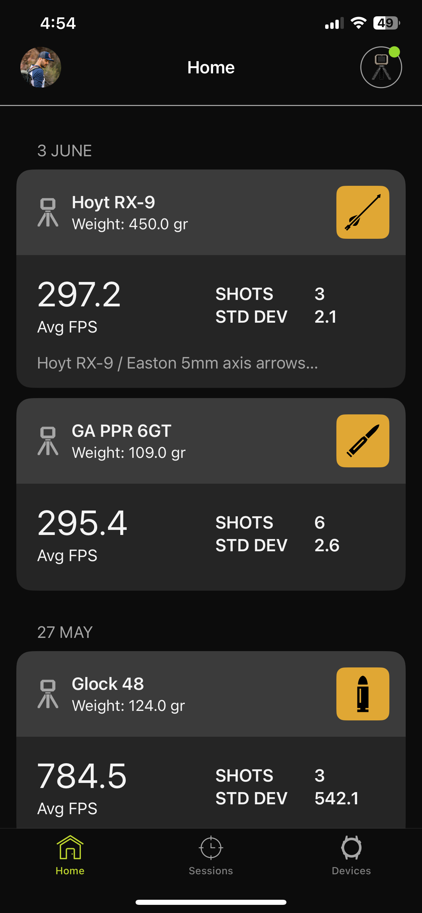Image resolution: width=422 pixels, height=913 pixels.
Task: Tap the tripod icon beside Hoyt RX-9
Action: tap(48, 212)
